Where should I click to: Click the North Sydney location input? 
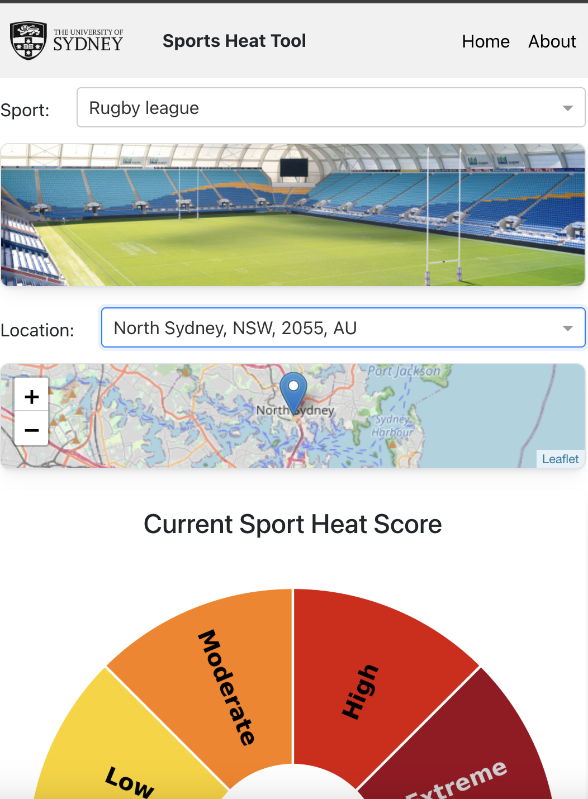pos(330,328)
